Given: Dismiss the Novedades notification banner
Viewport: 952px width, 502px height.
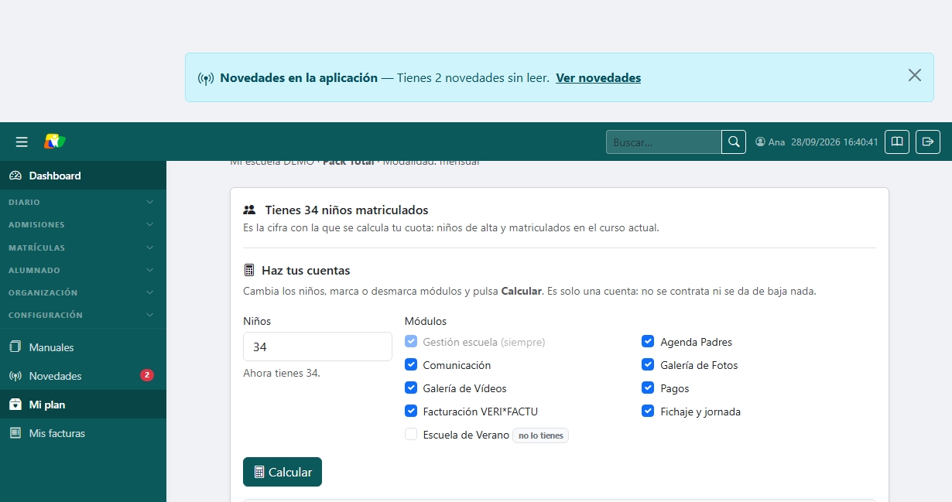Looking at the screenshot, I should pos(915,75).
